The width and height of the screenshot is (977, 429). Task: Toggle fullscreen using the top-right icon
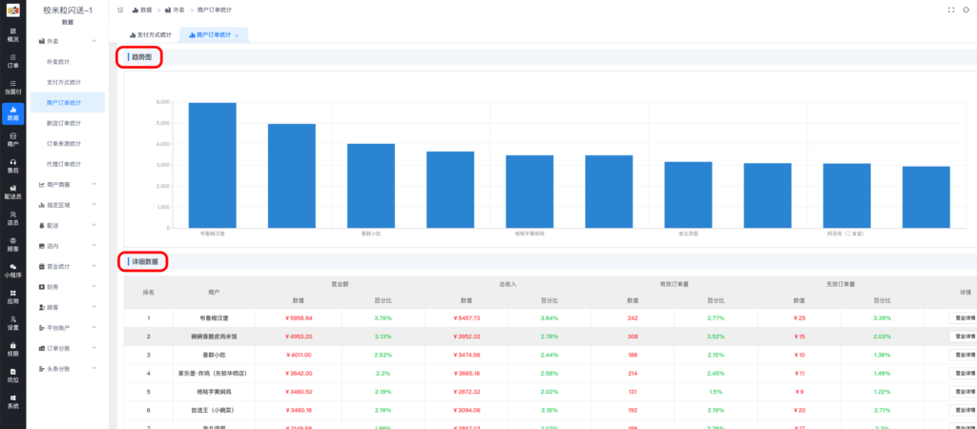(950, 10)
